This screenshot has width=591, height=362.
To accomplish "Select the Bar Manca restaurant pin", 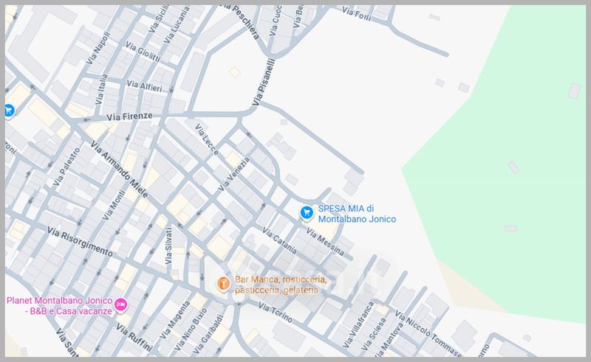I will click(x=222, y=283).
